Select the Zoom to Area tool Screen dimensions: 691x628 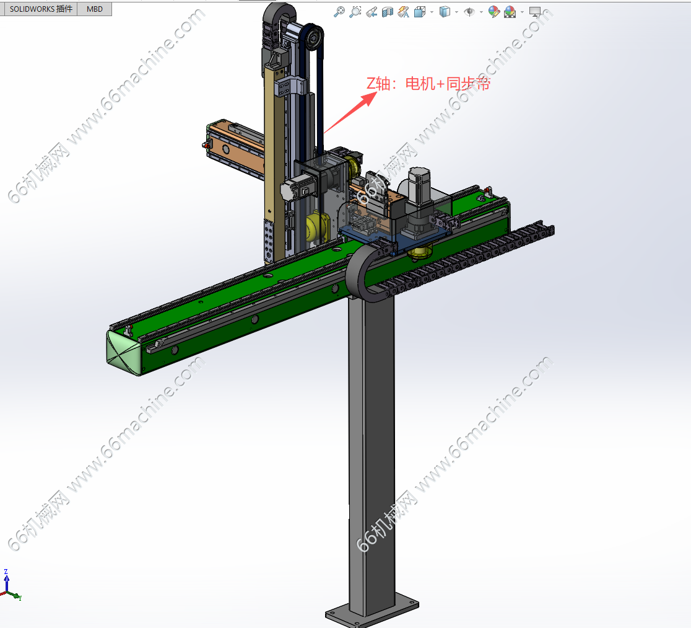(x=355, y=11)
